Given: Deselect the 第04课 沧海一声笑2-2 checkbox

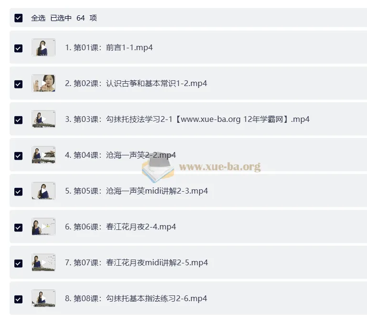Looking at the screenshot, I should point(19,156).
